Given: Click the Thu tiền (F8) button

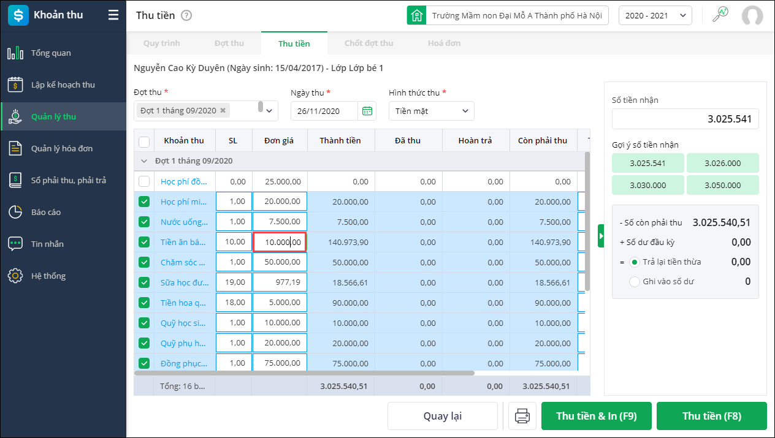Looking at the screenshot, I should [712, 417].
